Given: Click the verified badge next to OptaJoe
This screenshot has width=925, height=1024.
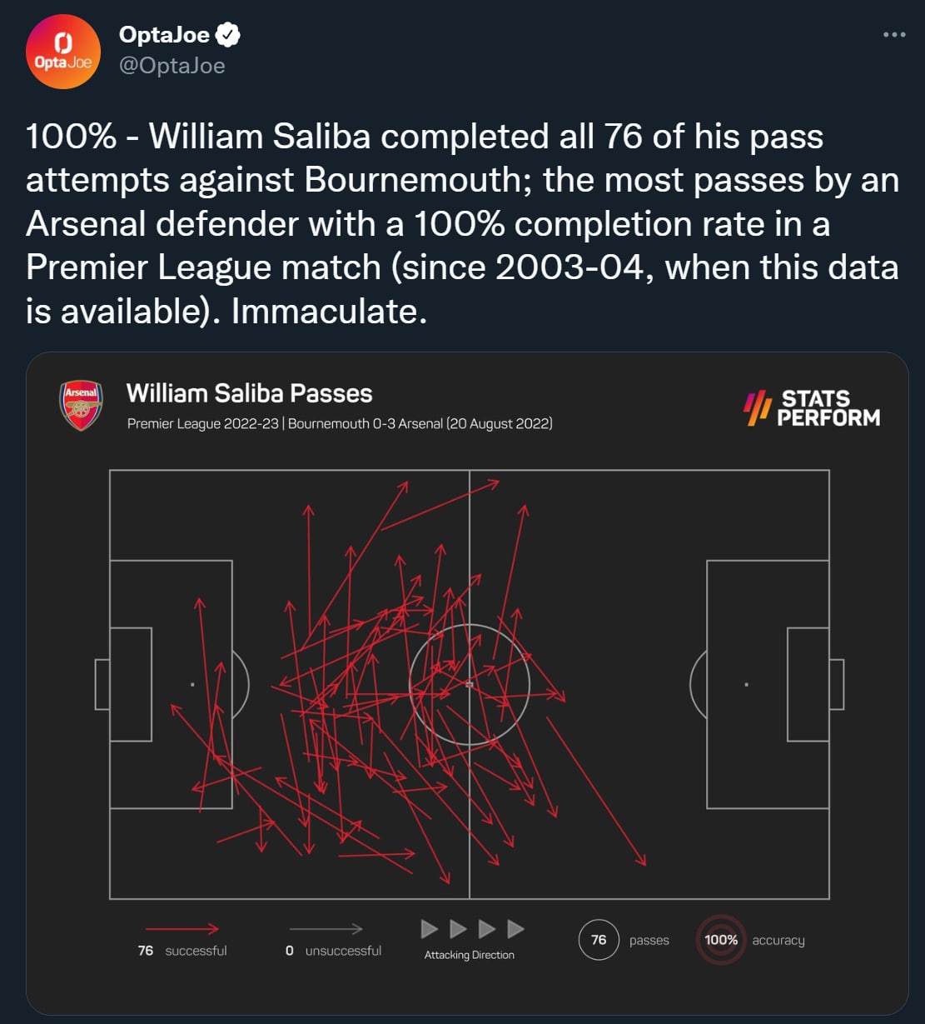Looking at the screenshot, I should click(228, 35).
